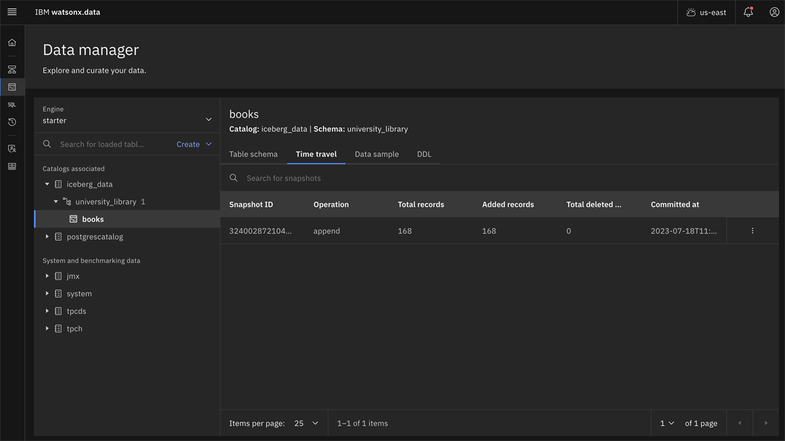The height and width of the screenshot is (441, 785).
Task: Open the Create dropdown menu
Action: point(194,144)
